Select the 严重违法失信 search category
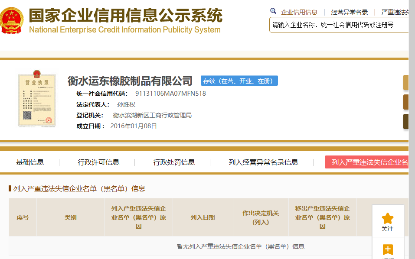Viewport: 415px width, 259px height. click(x=395, y=12)
